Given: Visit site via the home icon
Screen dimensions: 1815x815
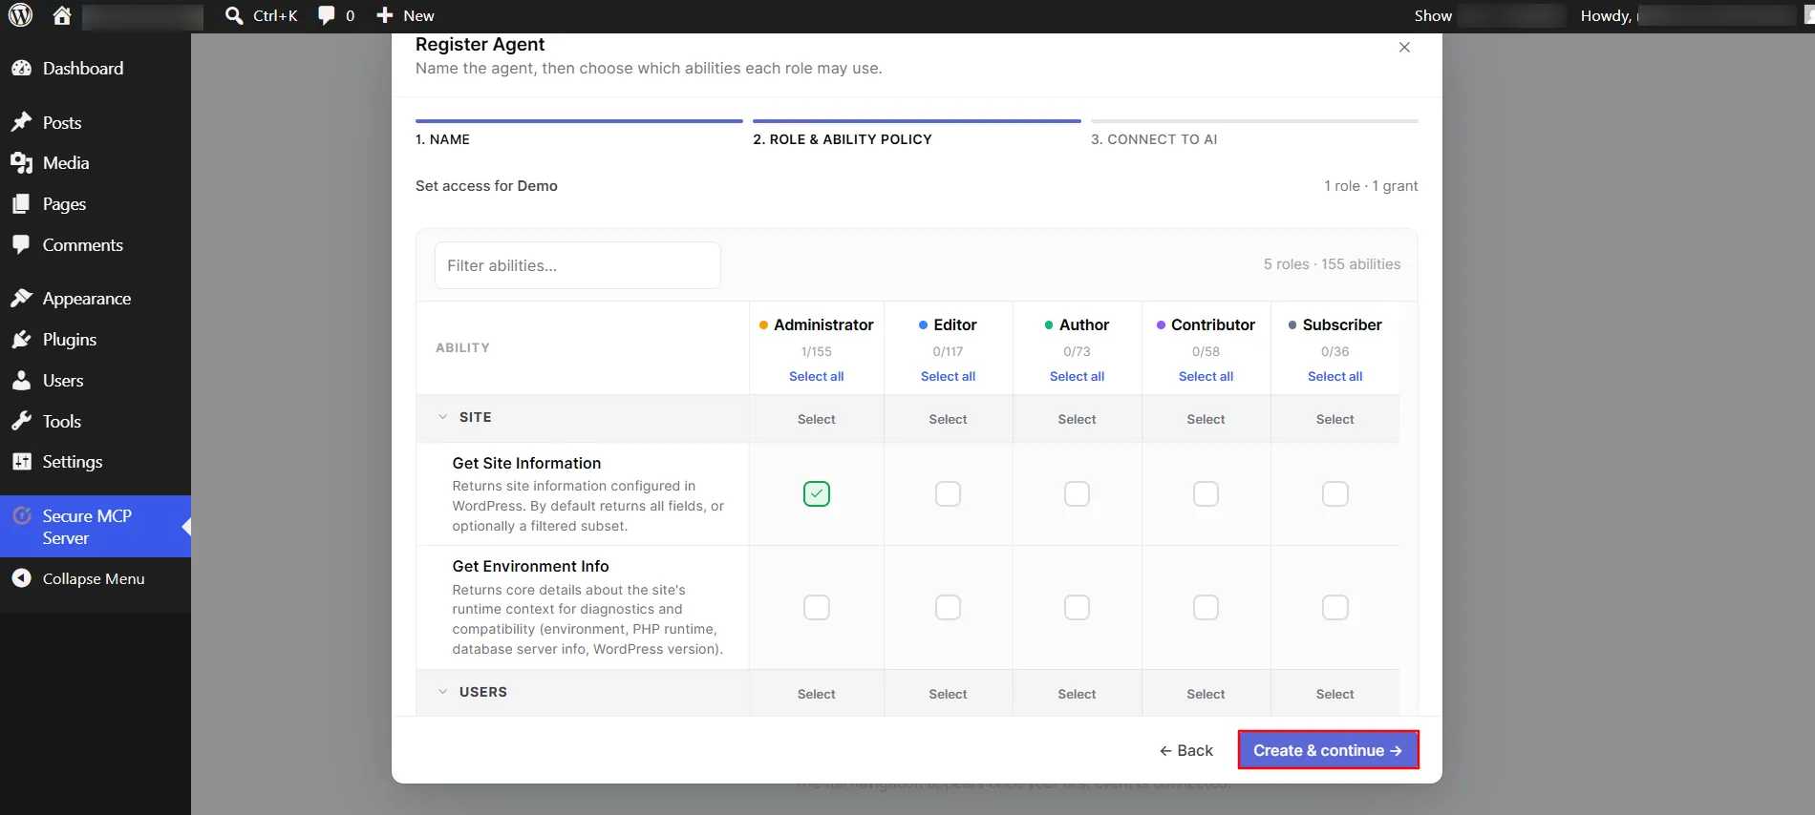Looking at the screenshot, I should tap(62, 15).
